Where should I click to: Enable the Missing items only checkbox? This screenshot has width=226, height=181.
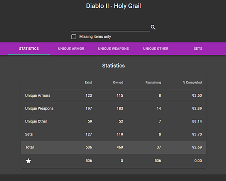tap(74, 37)
